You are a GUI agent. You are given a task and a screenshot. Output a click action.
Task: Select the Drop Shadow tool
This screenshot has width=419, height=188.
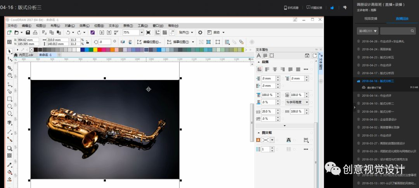coord(10,148)
